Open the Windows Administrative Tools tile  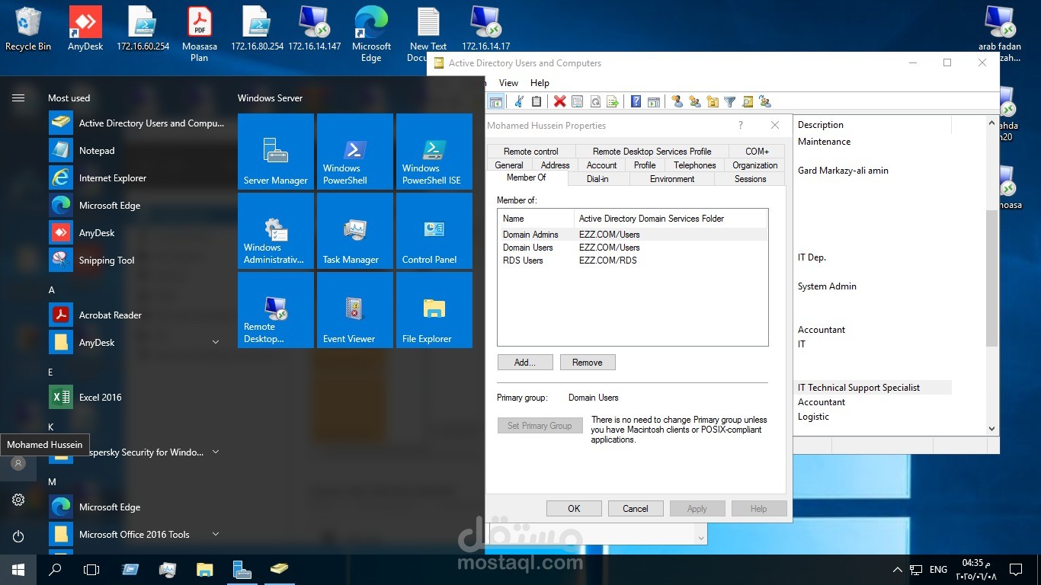point(276,231)
